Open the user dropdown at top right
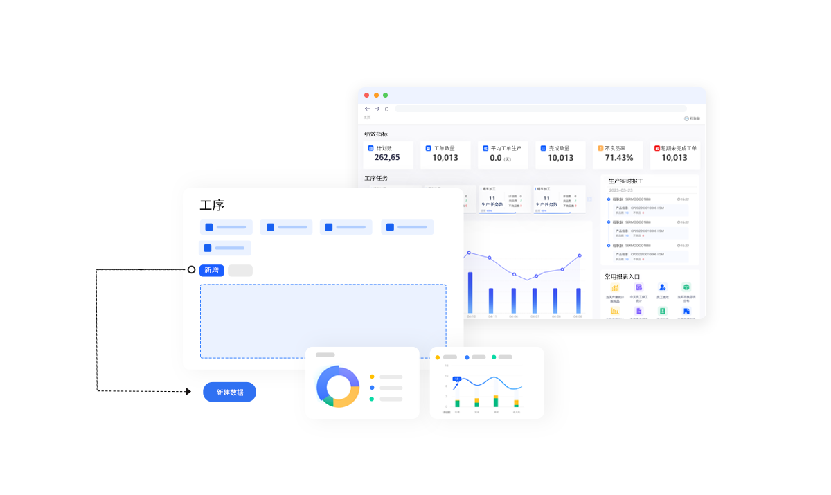This screenshot has width=831, height=495. pos(692,118)
